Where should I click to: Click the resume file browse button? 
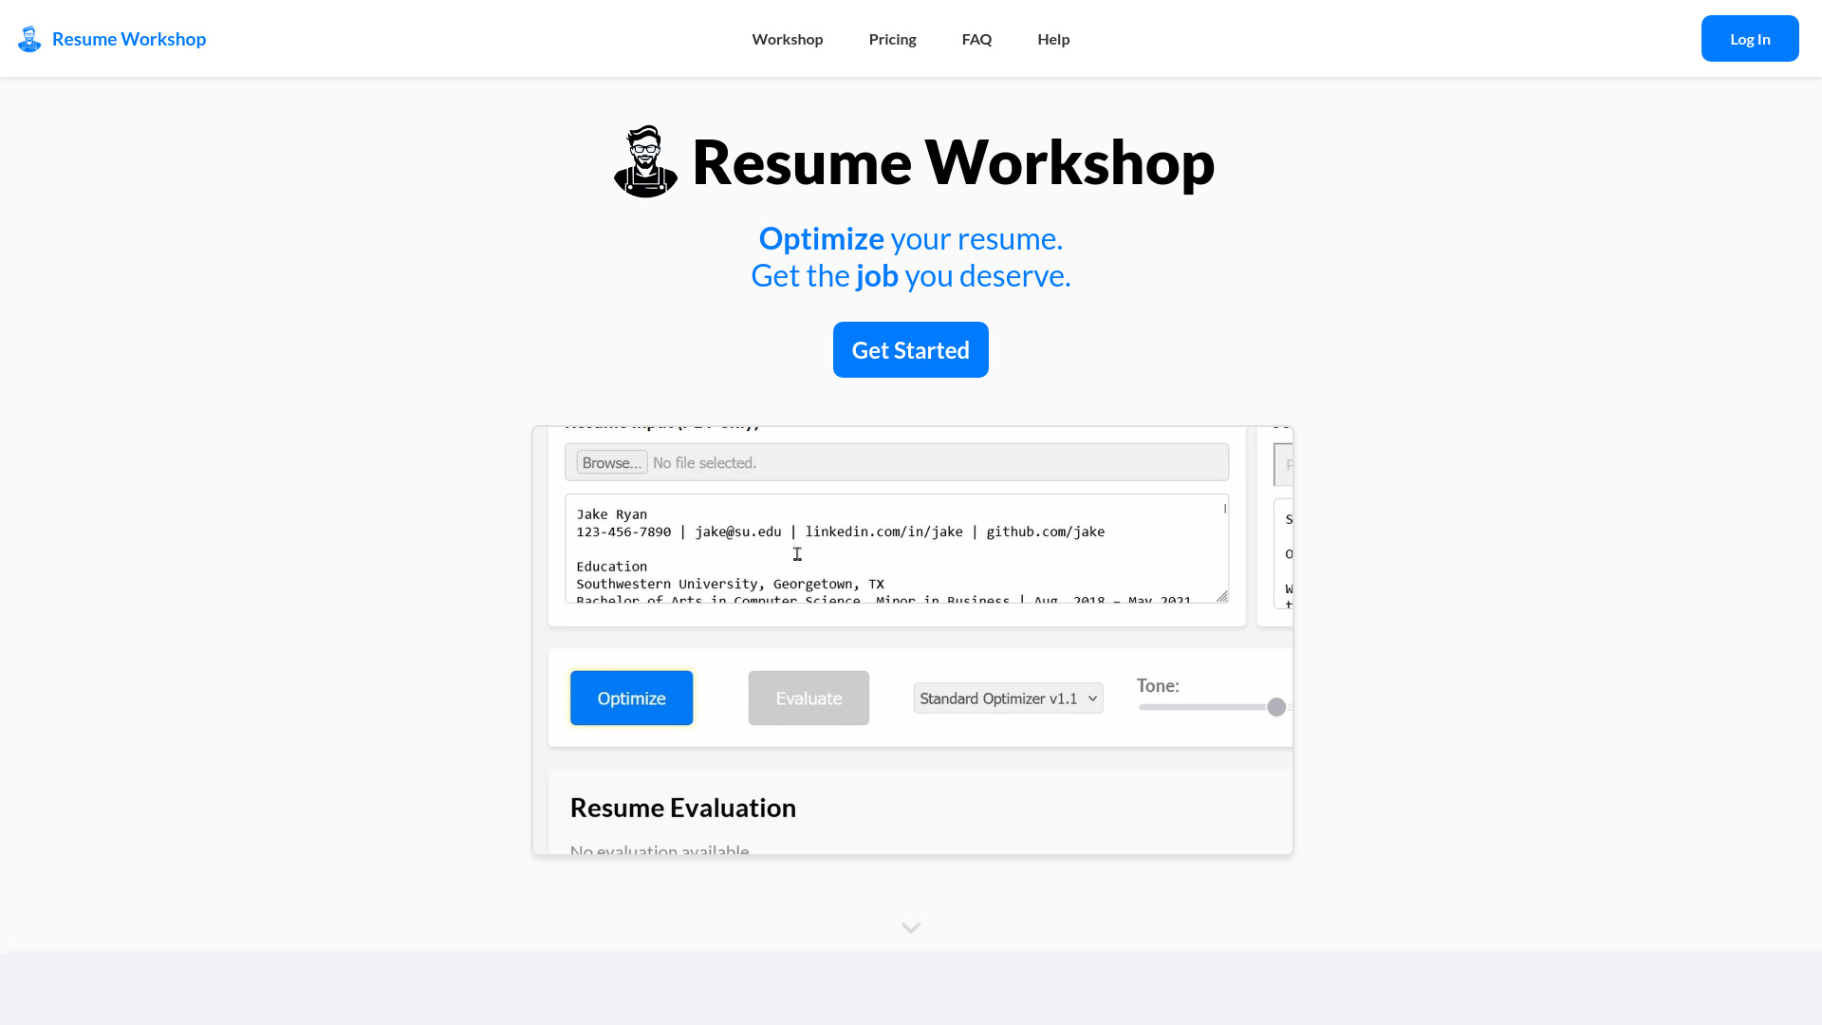pyautogui.click(x=611, y=462)
